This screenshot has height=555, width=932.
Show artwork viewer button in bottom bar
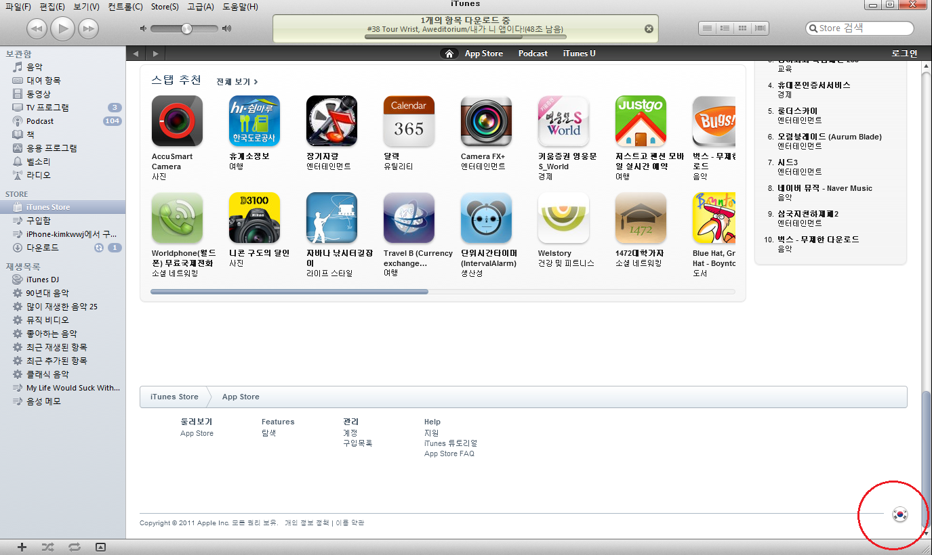point(100,547)
